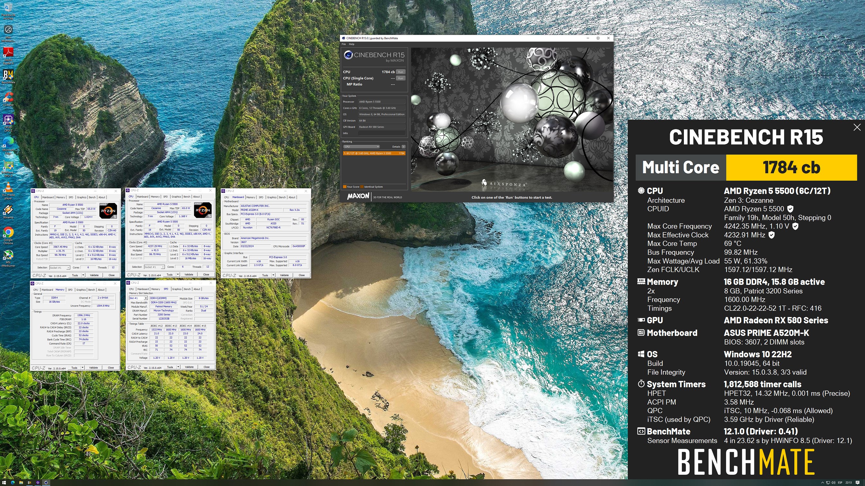This screenshot has width=865, height=486.
Task: Expand Tools arrow in CPU-Z showing 3567.45 MHz
Action: coord(83,275)
